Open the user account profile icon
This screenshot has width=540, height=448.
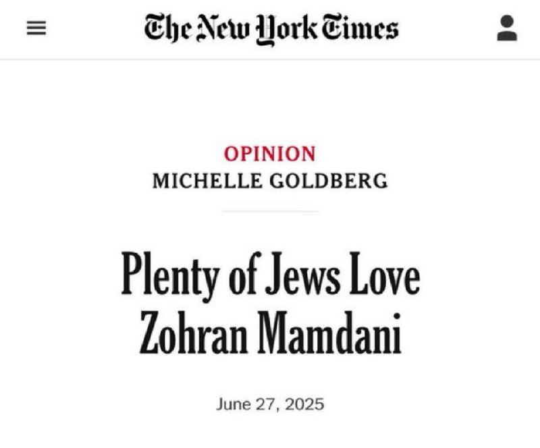pyautogui.click(x=507, y=28)
